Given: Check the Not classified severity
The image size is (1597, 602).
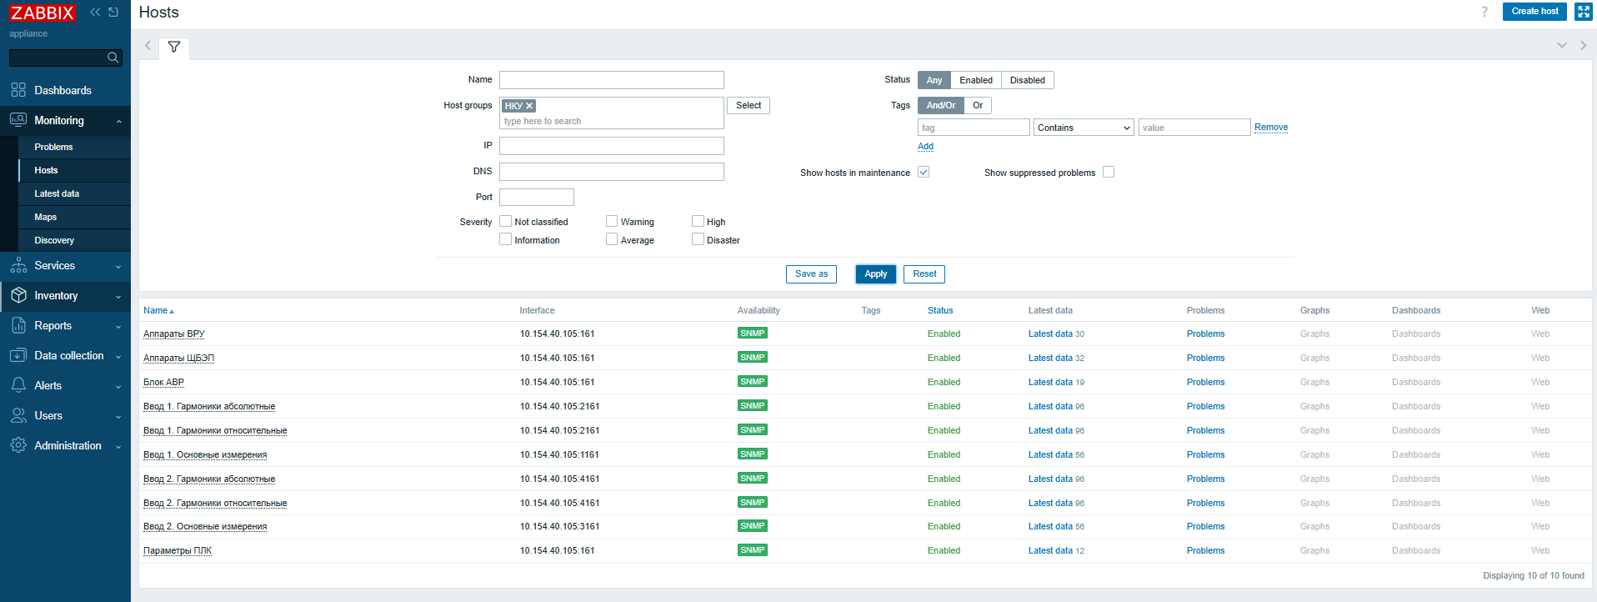Looking at the screenshot, I should (x=505, y=221).
